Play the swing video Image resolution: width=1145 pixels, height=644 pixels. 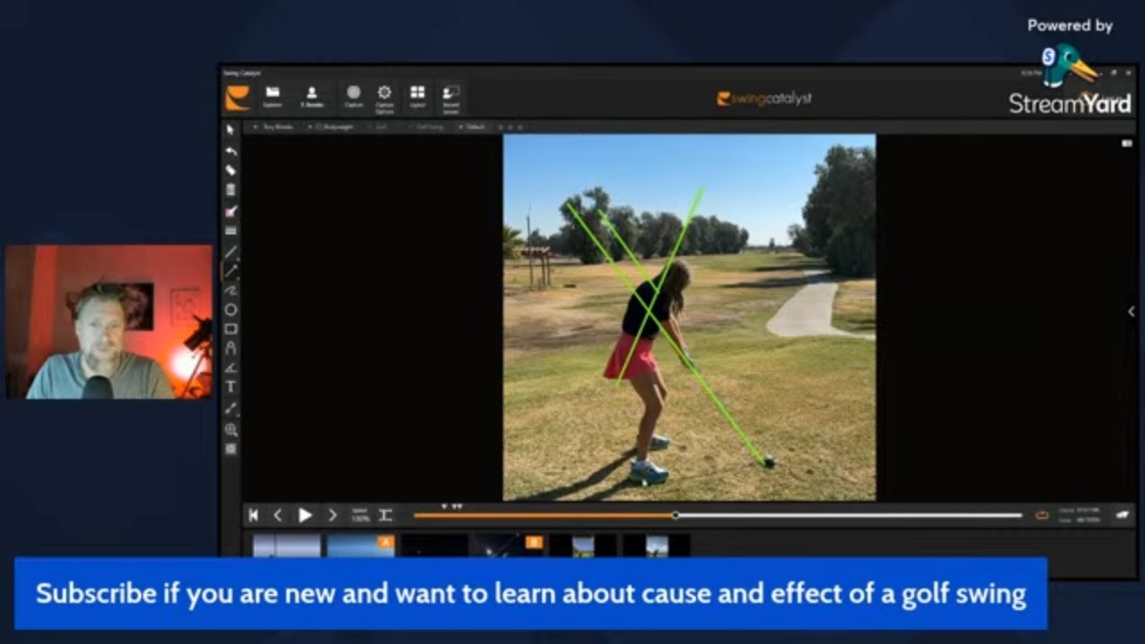305,515
